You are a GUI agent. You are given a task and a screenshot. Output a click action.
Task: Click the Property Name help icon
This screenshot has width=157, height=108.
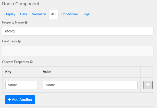tap(26, 22)
